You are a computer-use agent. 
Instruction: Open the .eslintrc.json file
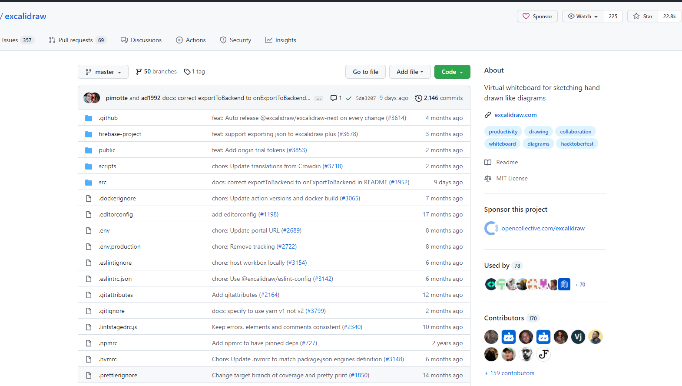tap(115, 279)
